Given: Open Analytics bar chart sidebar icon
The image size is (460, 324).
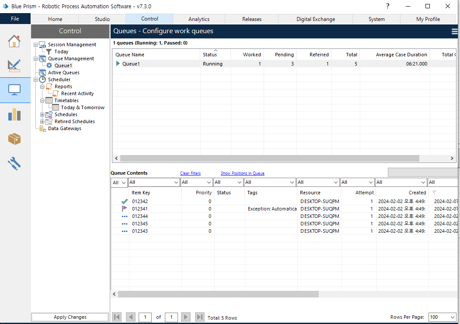Looking at the screenshot, I should point(14,114).
